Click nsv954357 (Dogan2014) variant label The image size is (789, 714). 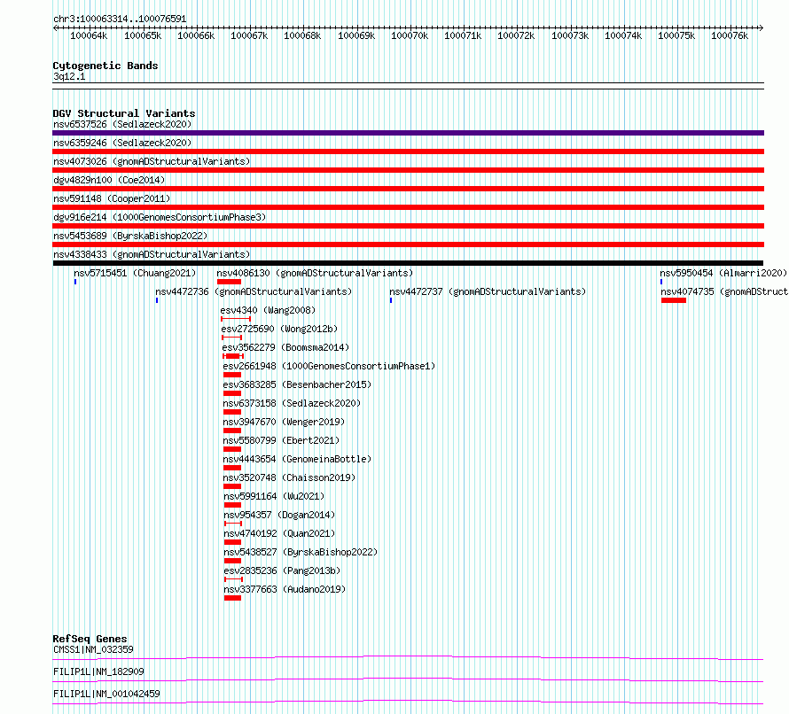(x=279, y=515)
